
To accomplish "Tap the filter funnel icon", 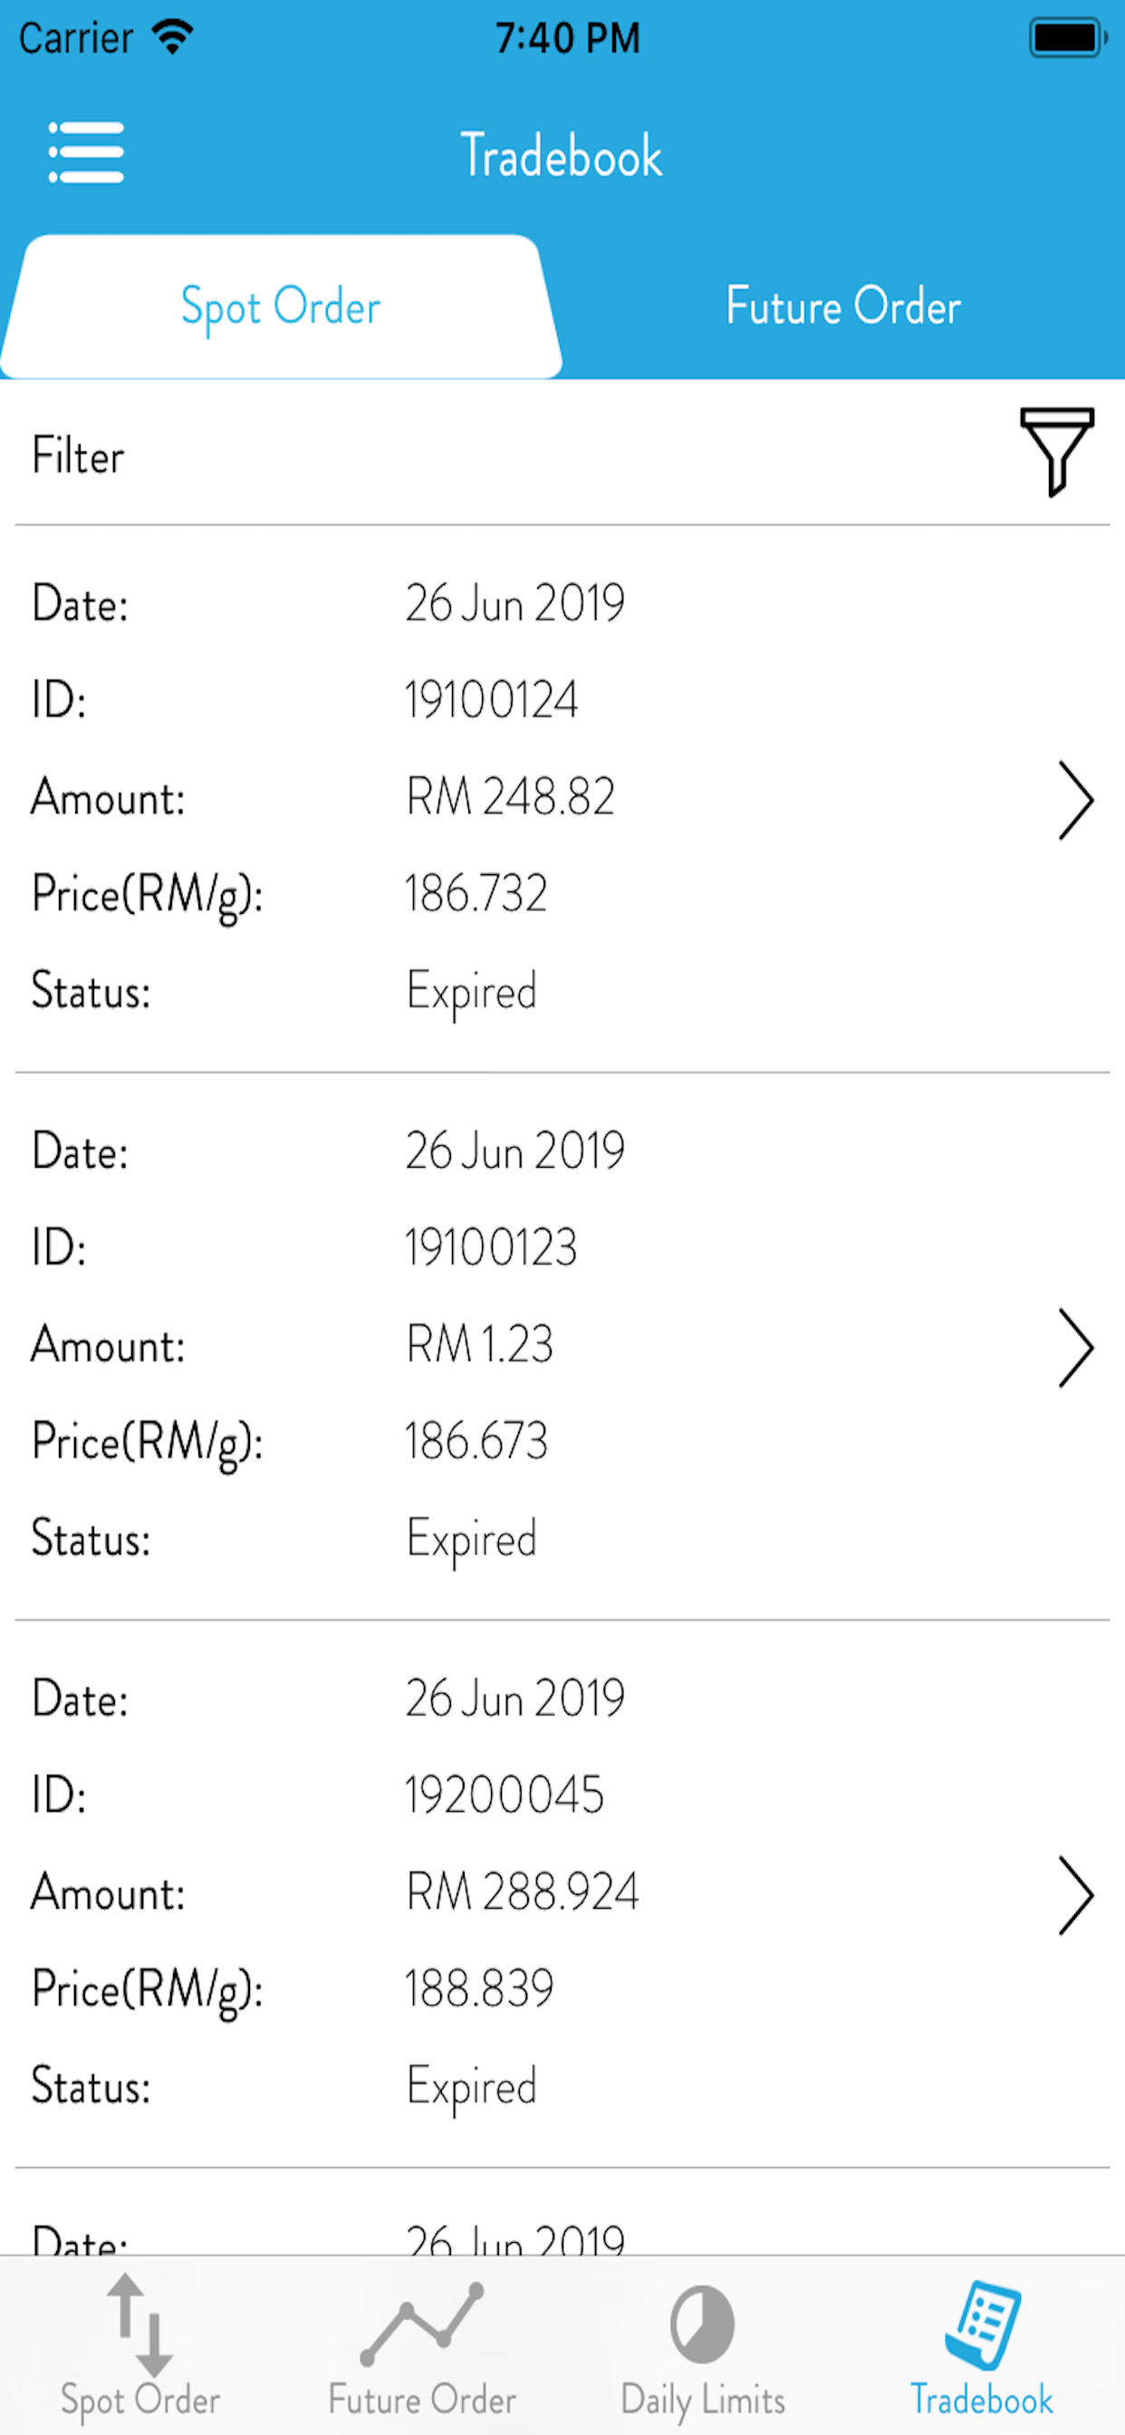I will click(1057, 453).
